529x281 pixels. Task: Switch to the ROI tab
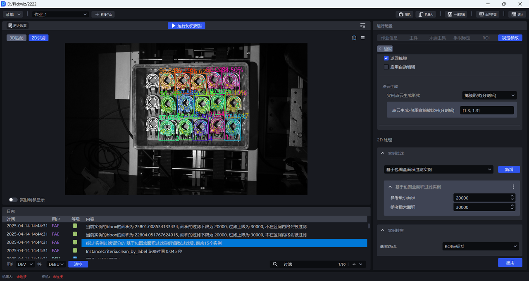pyautogui.click(x=486, y=38)
